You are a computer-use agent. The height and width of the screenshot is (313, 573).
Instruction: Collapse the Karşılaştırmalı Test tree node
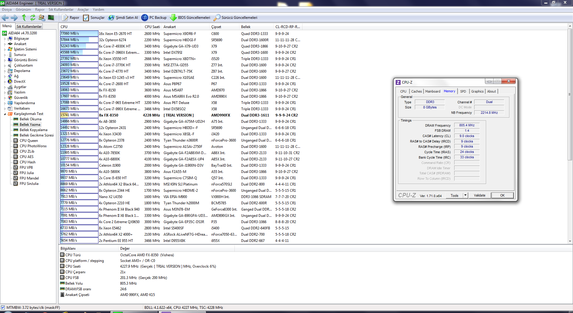[5, 114]
